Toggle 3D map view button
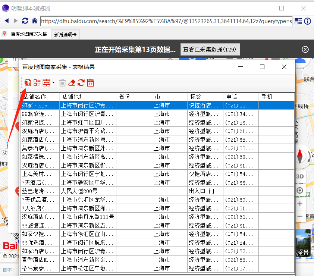Screen dimensions: 314x276 click(300, 176)
